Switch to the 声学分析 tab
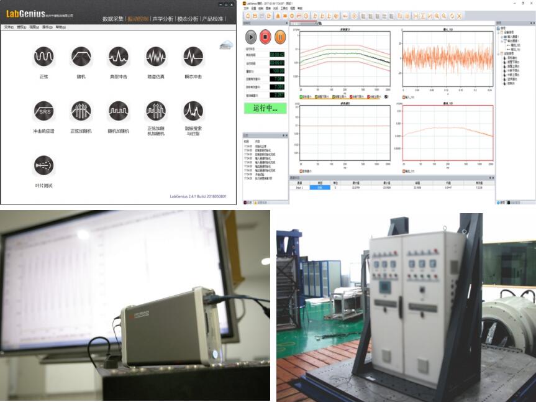 [163, 19]
